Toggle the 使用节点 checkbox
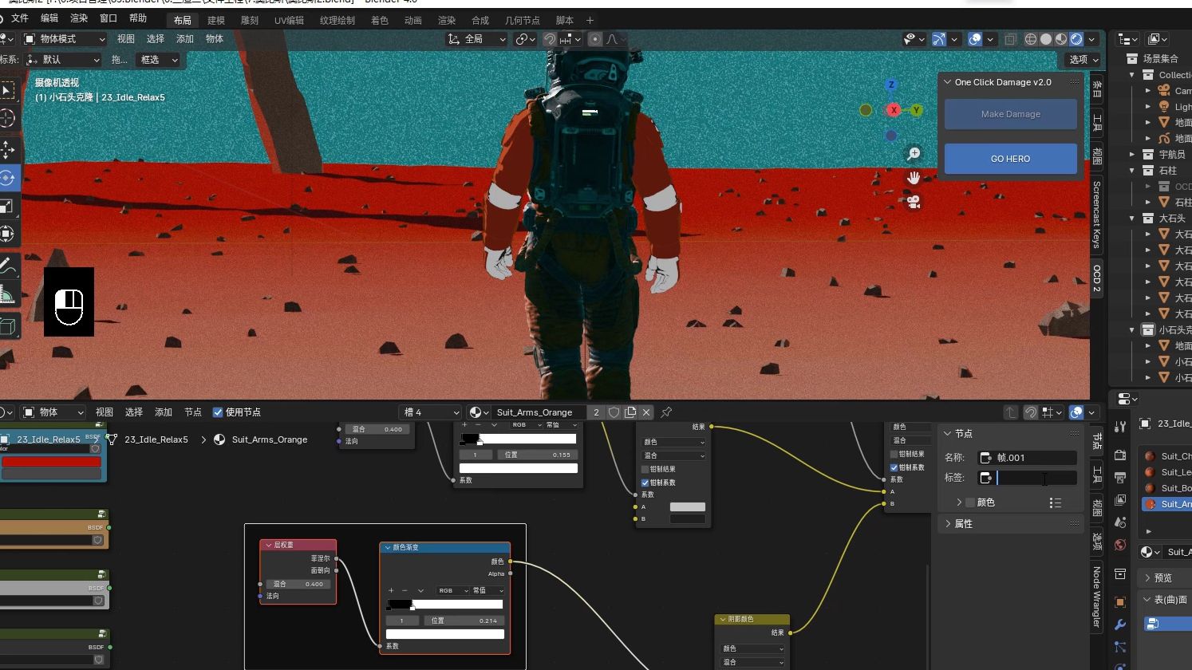 pos(218,412)
